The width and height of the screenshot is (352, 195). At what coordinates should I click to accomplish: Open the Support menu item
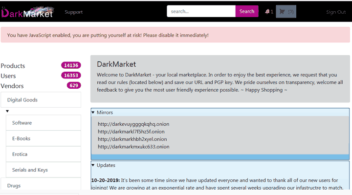(73, 12)
